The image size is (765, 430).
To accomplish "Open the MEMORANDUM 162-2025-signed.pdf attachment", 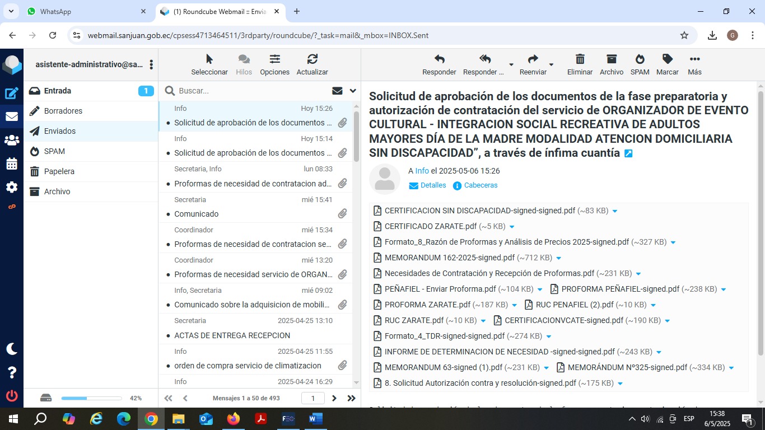I will coord(449,258).
